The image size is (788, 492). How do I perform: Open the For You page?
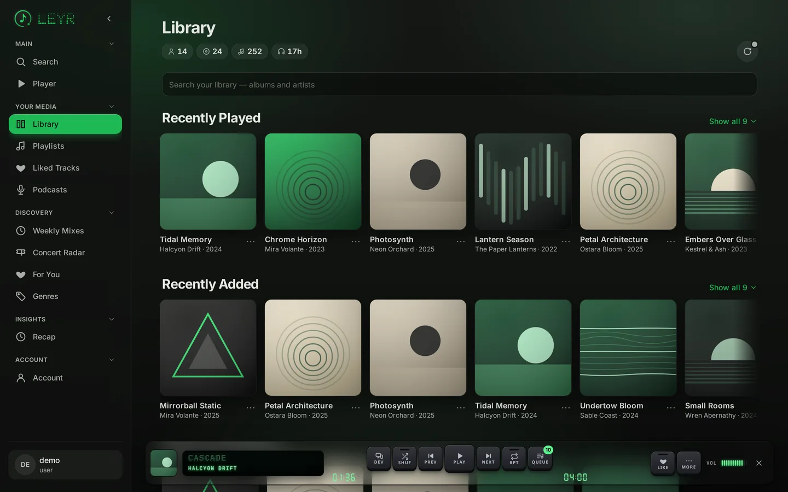[x=65, y=274]
